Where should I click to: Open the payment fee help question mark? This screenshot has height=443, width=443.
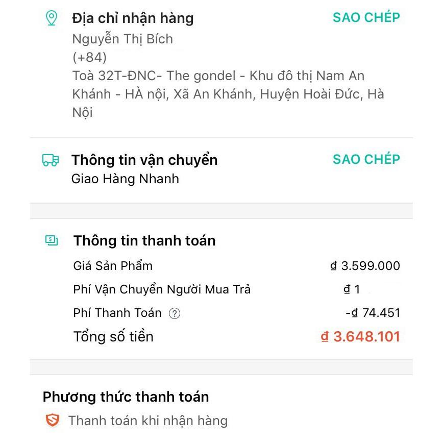175,313
